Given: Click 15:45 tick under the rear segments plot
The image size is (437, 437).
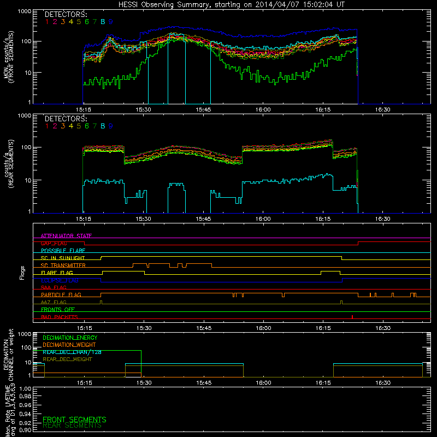Looking at the screenshot, I should pos(203,219).
